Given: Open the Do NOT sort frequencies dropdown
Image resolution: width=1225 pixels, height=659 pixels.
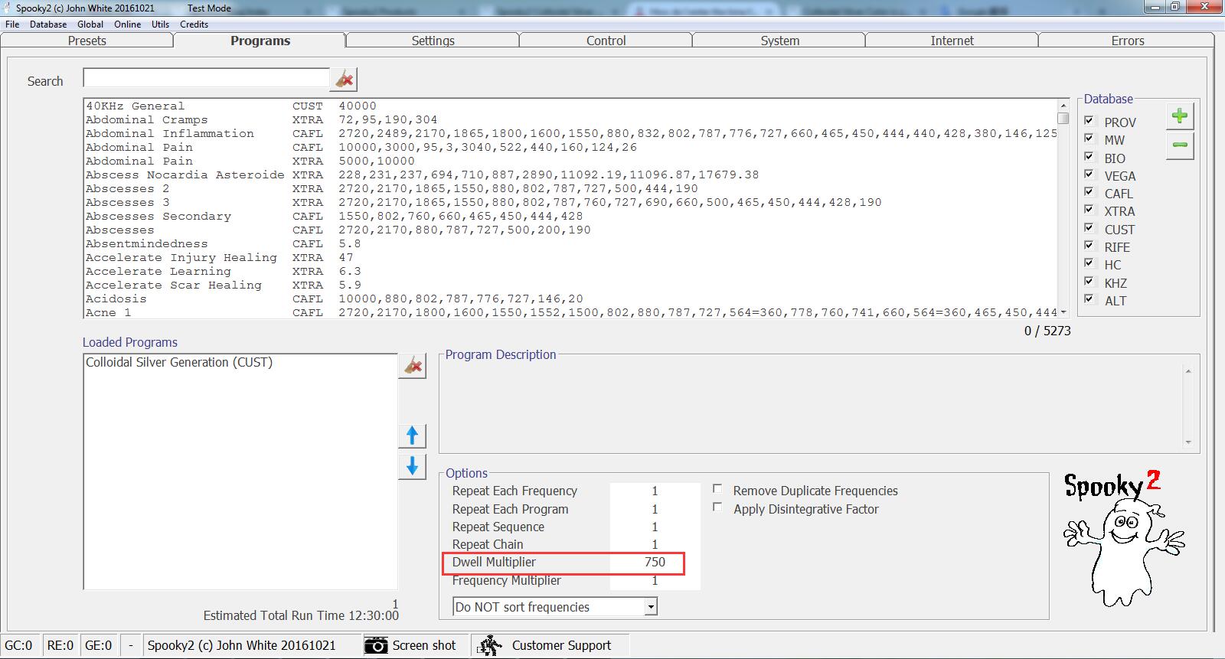Looking at the screenshot, I should [x=650, y=607].
